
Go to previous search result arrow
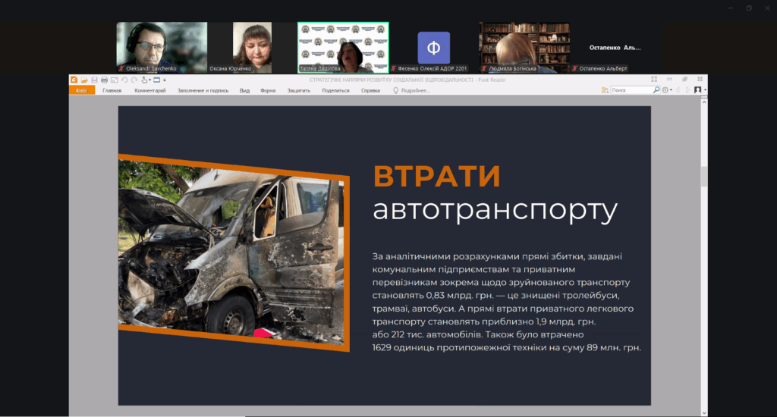678,90
